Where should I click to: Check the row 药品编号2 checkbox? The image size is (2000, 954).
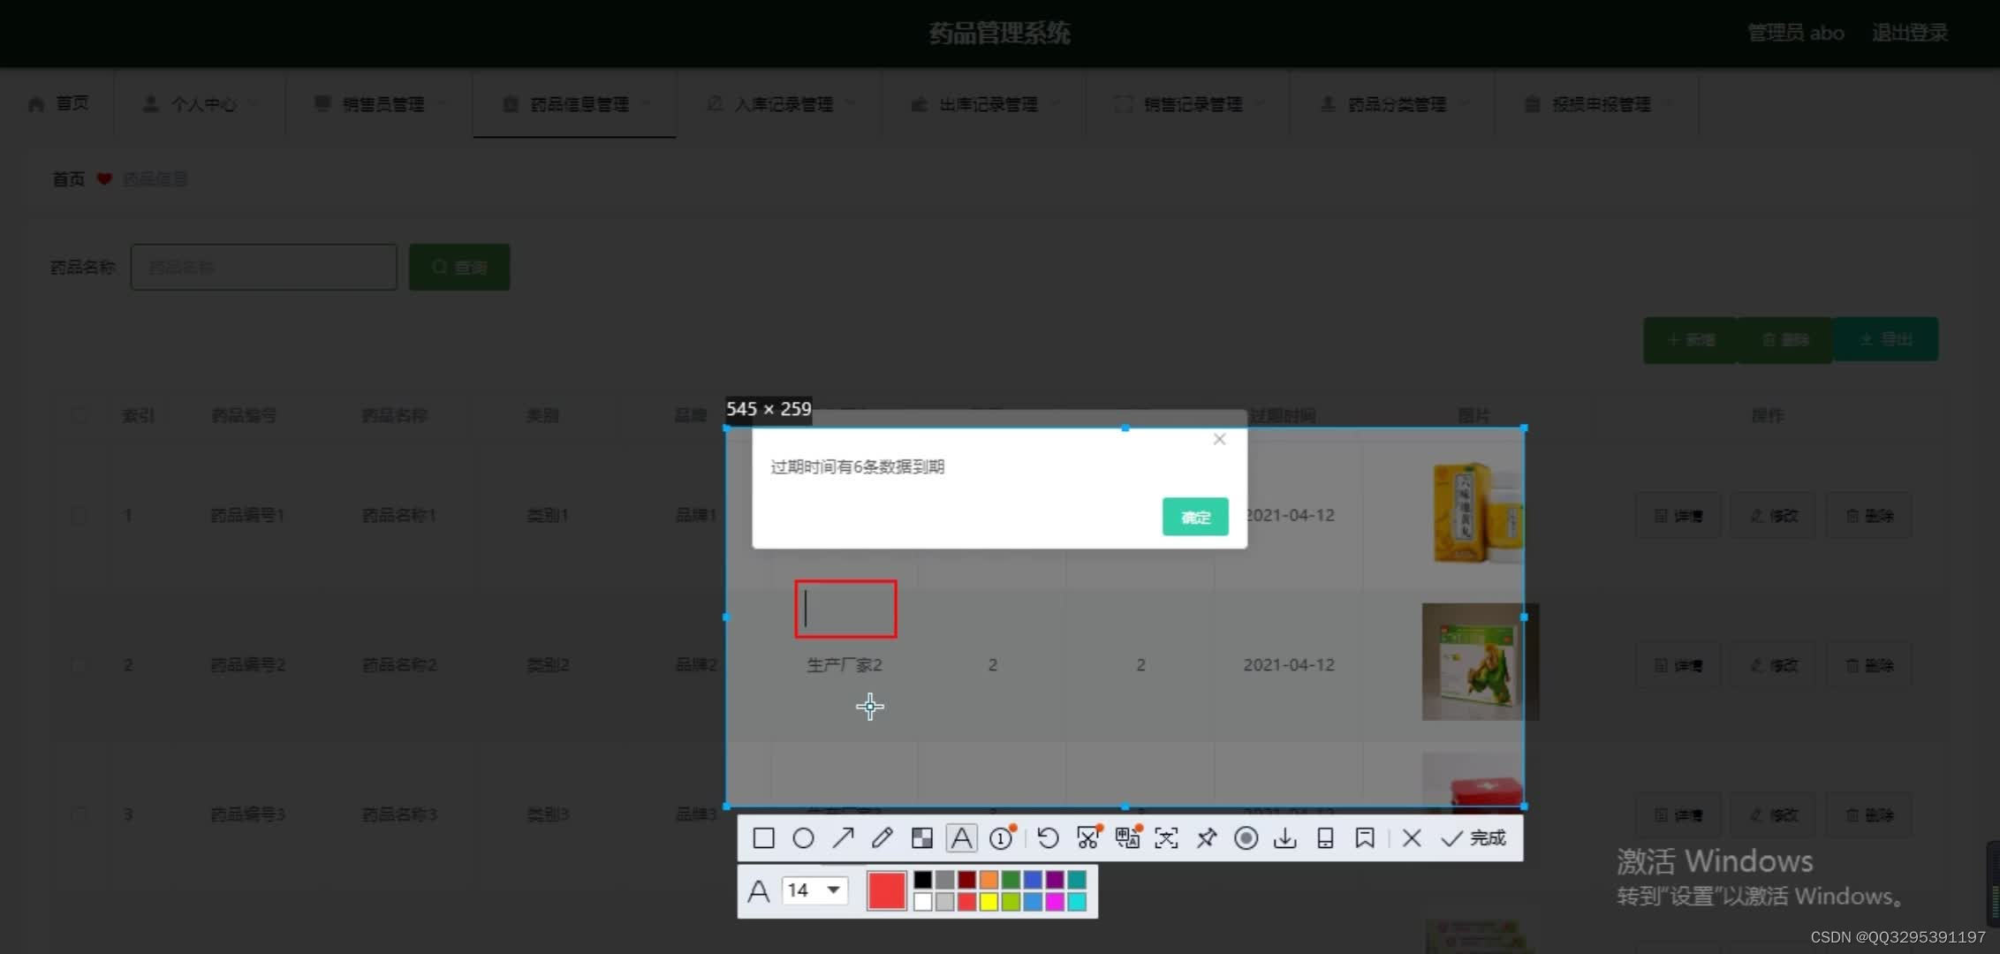pos(80,664)
